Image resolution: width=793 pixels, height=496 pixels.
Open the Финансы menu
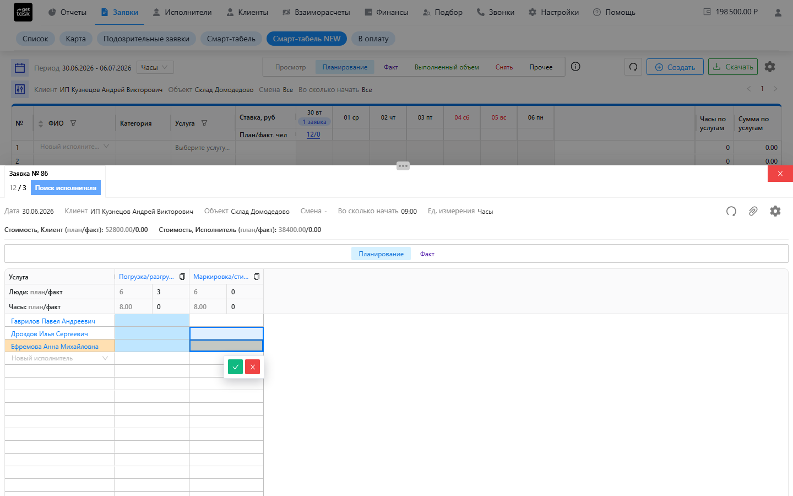coord(387,12)
